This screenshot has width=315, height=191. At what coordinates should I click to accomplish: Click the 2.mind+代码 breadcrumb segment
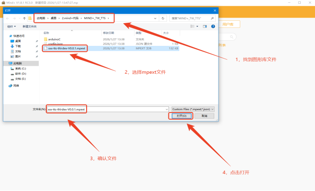[70, 18]
